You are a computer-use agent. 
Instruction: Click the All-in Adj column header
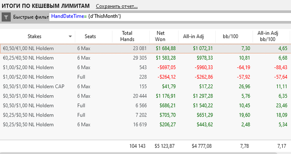coord(193,36)
